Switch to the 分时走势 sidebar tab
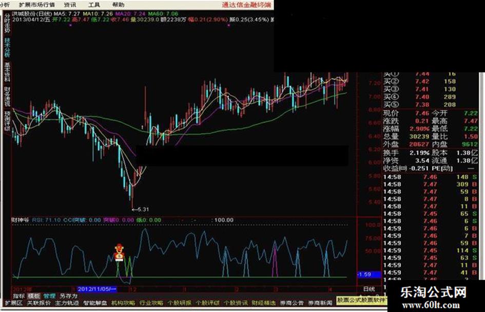Viewport: 485px width, 312px height. coord(7,24)
